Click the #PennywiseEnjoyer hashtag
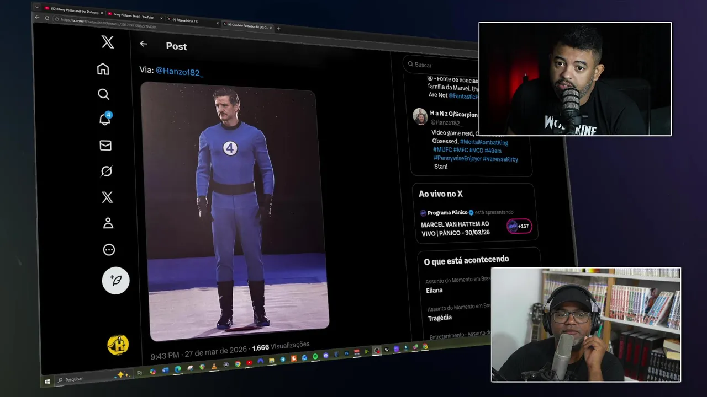707x397 pixels. tap(457, 158)
